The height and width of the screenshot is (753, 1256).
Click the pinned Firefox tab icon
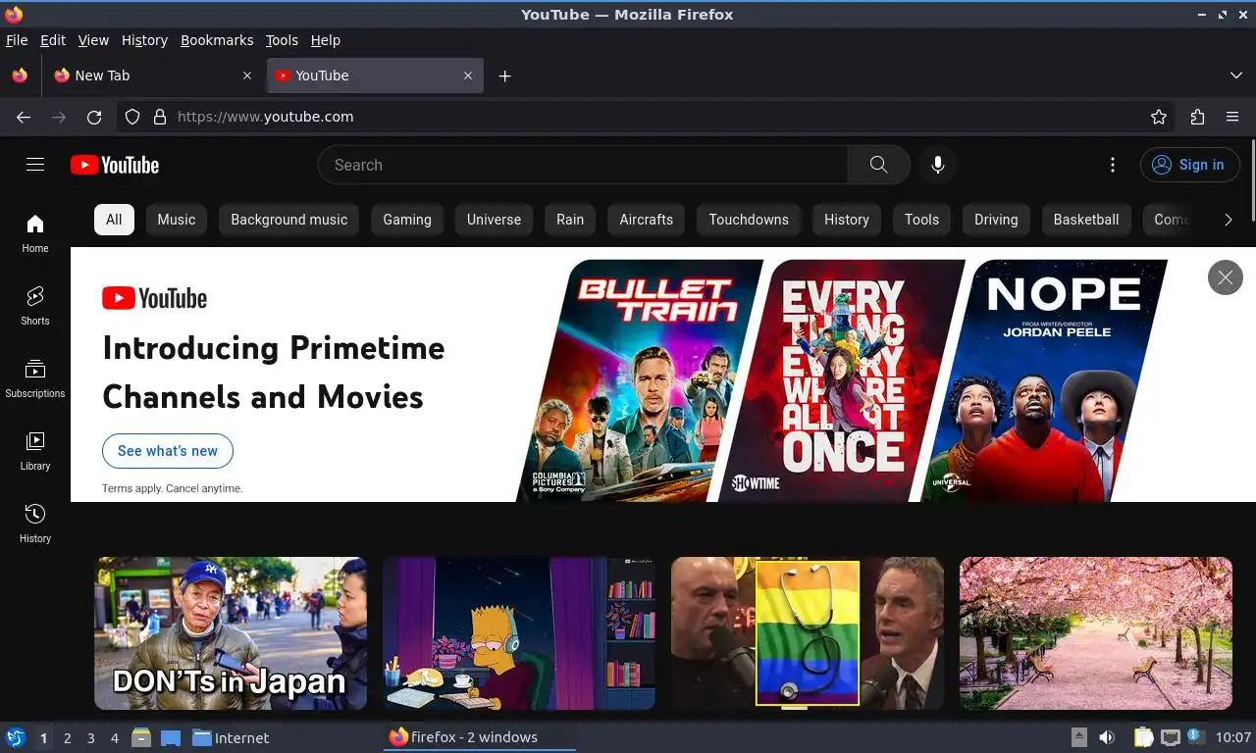(20, 75)
